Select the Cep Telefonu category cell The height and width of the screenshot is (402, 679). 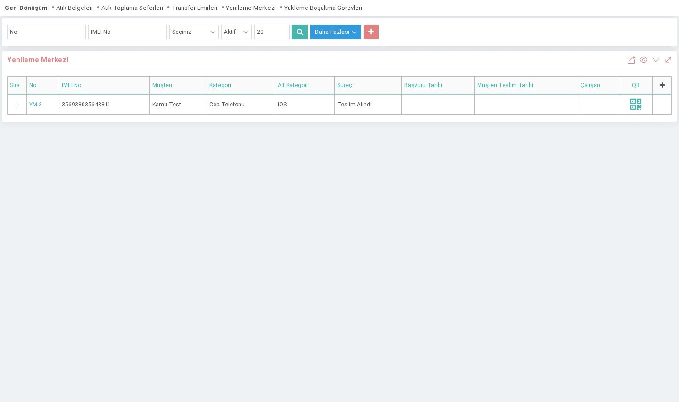point(241,105)
